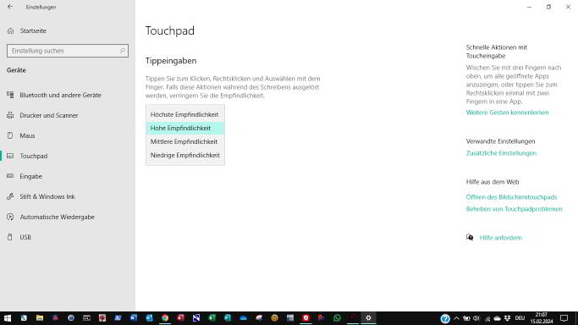Open the Öffnen des Bildschirmtouchpads link
Image resolution: width=578 pixels, height=325 pixels.
coord(511,197)
